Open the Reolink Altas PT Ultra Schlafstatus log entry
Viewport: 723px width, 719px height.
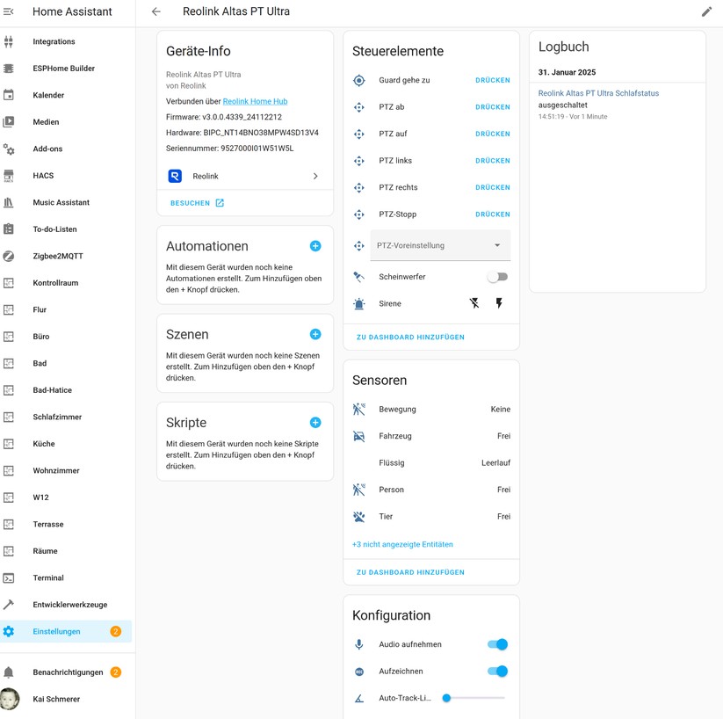pyautogui.click(x=598, y=93)
